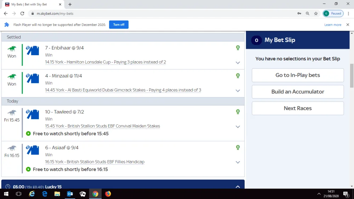Click the saved passwords key icon

[x=299, y=13]
